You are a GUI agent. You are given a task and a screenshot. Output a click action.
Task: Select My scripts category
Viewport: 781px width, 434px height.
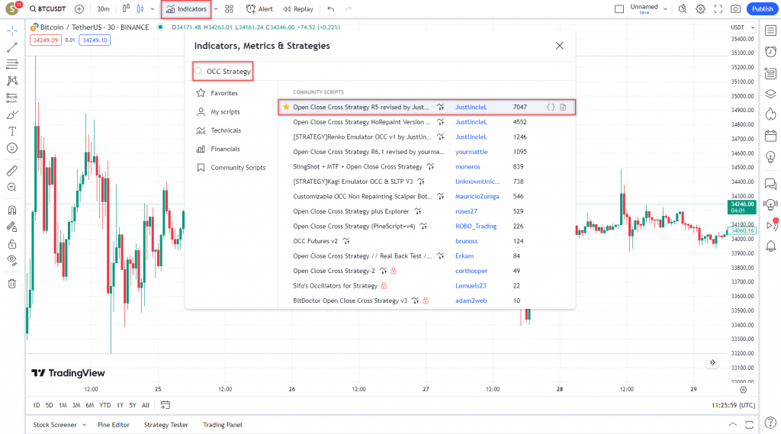coord(223,111)
